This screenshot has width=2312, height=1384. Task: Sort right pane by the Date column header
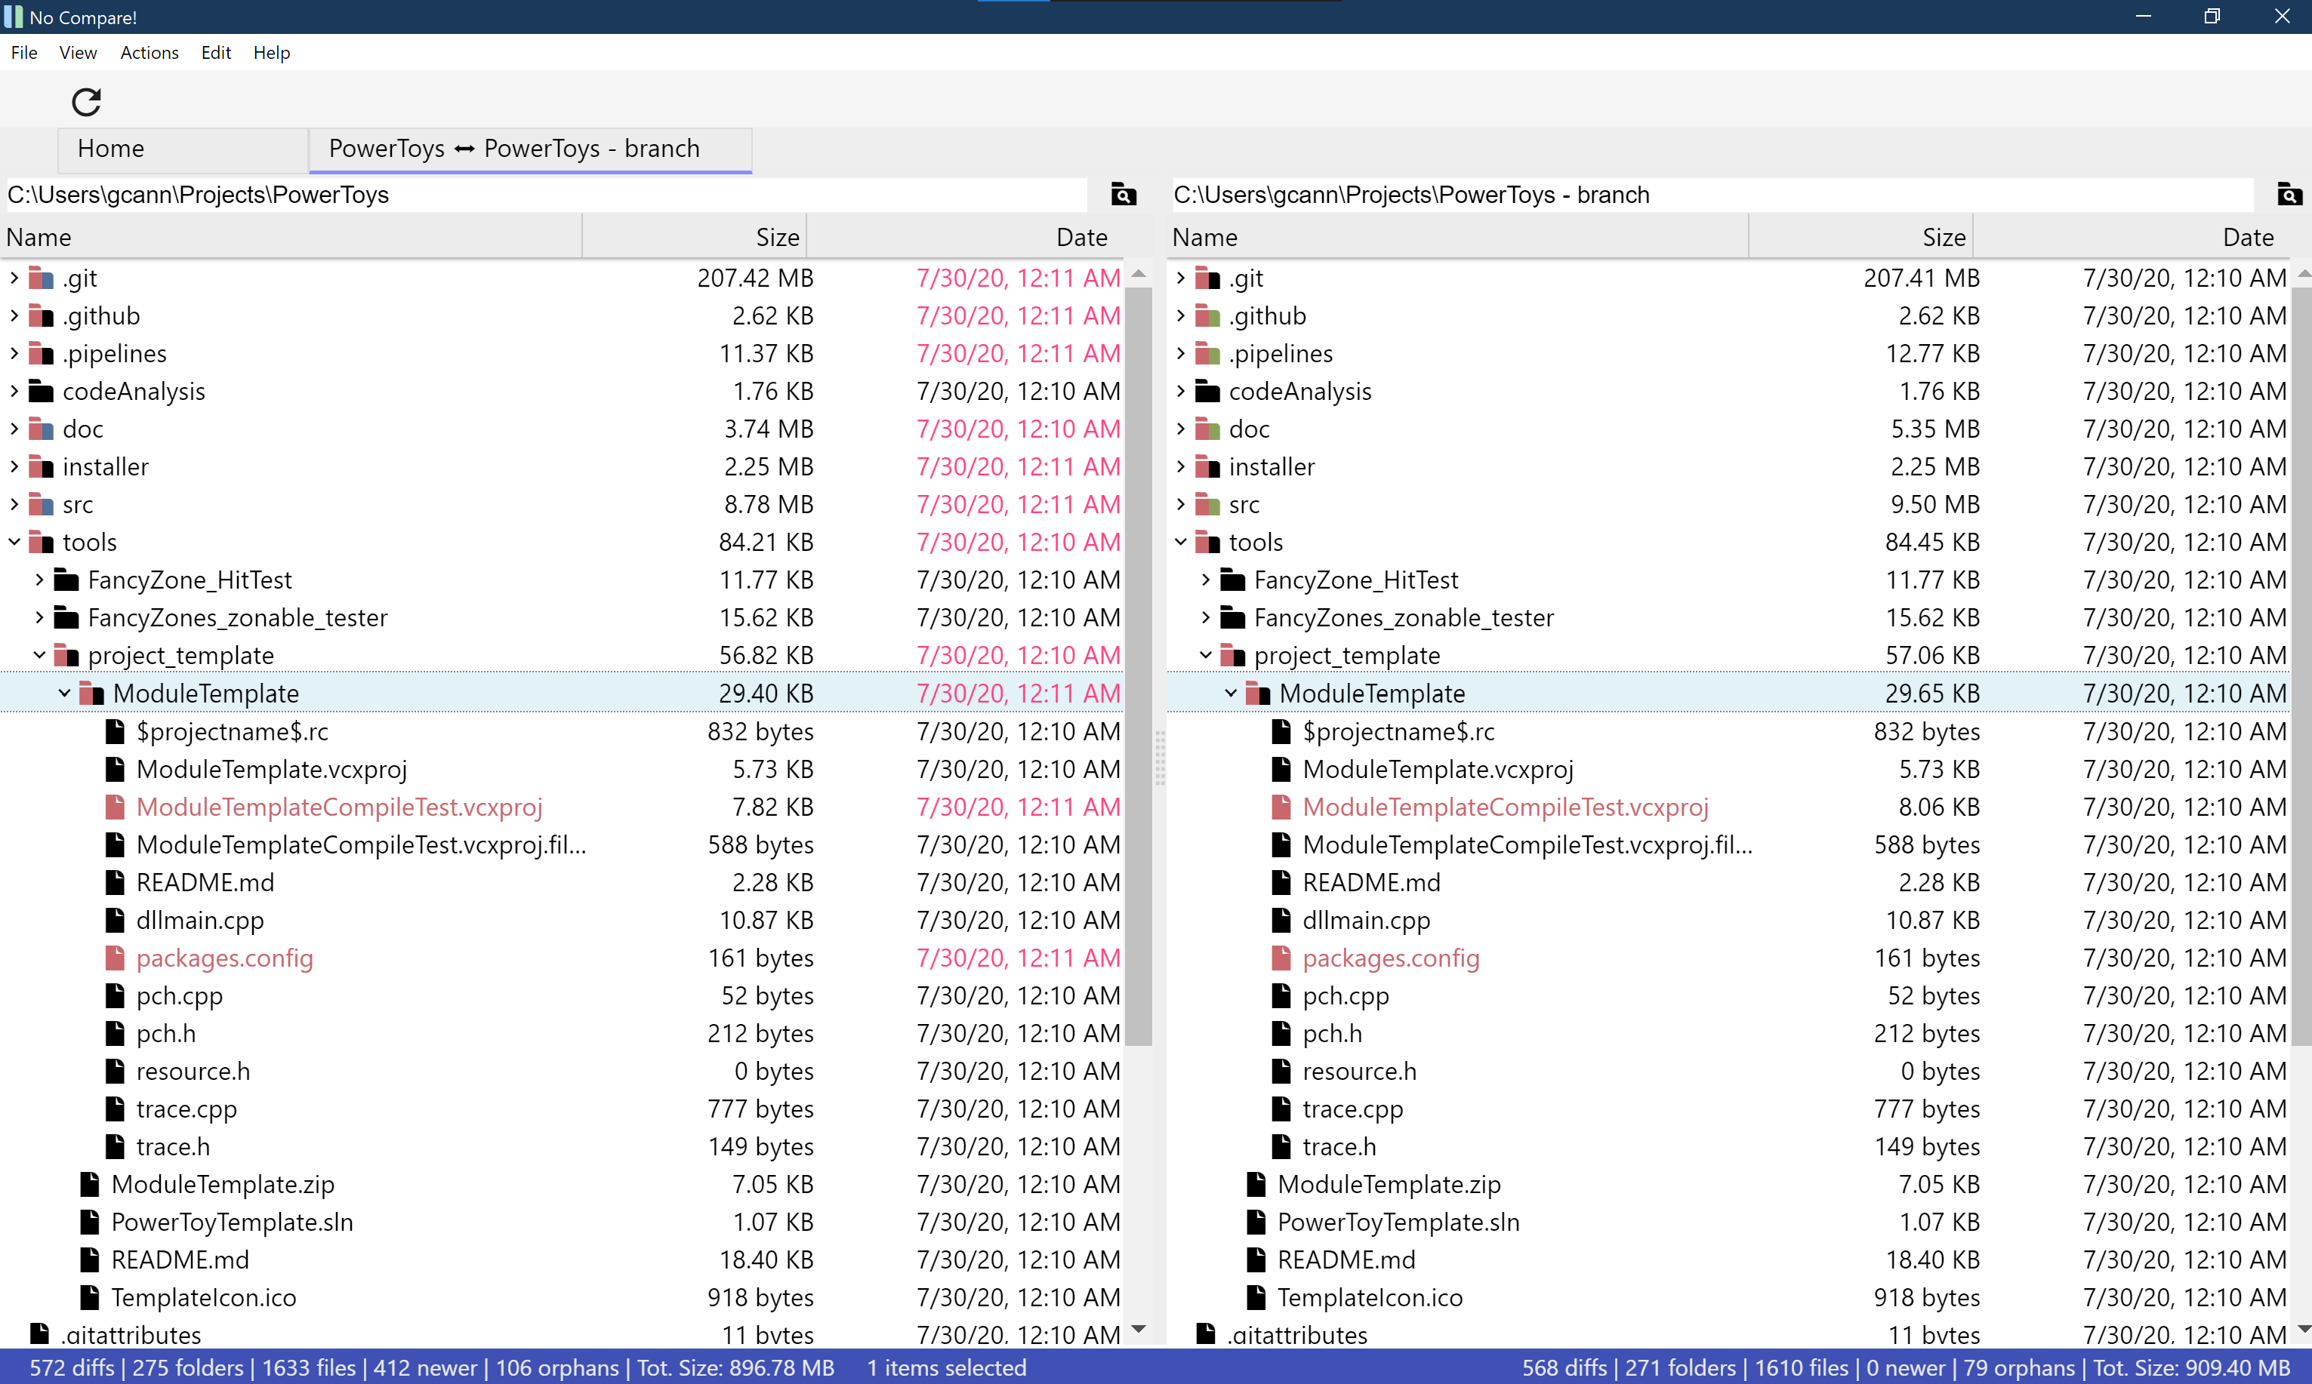[2248, 236]
